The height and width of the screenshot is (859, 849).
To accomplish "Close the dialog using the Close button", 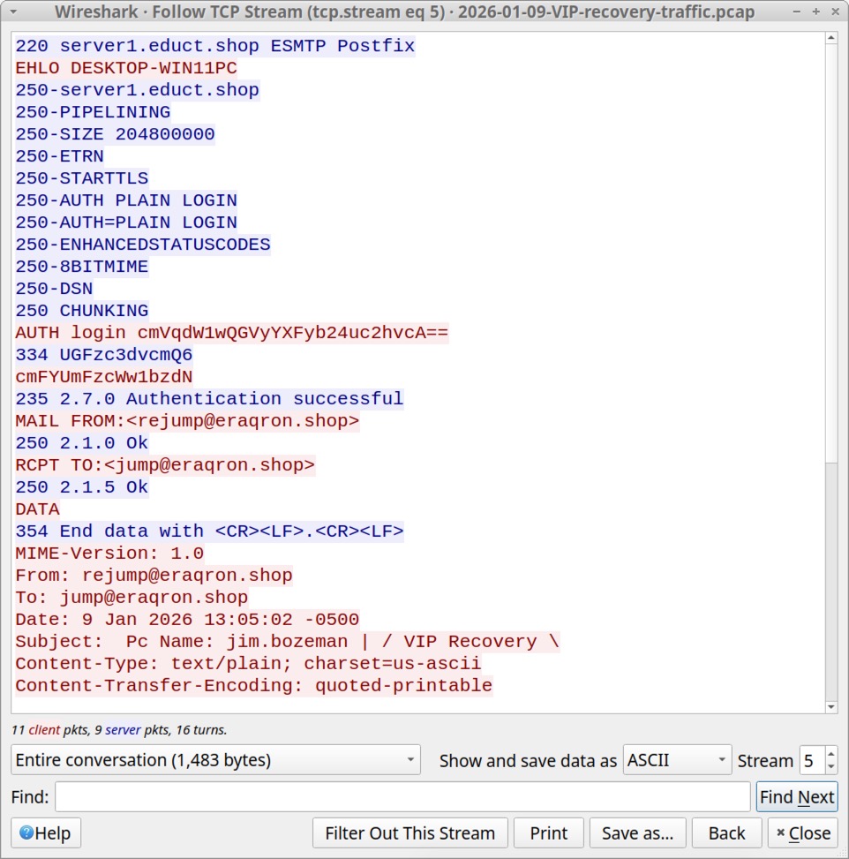I will pos(802,833).
